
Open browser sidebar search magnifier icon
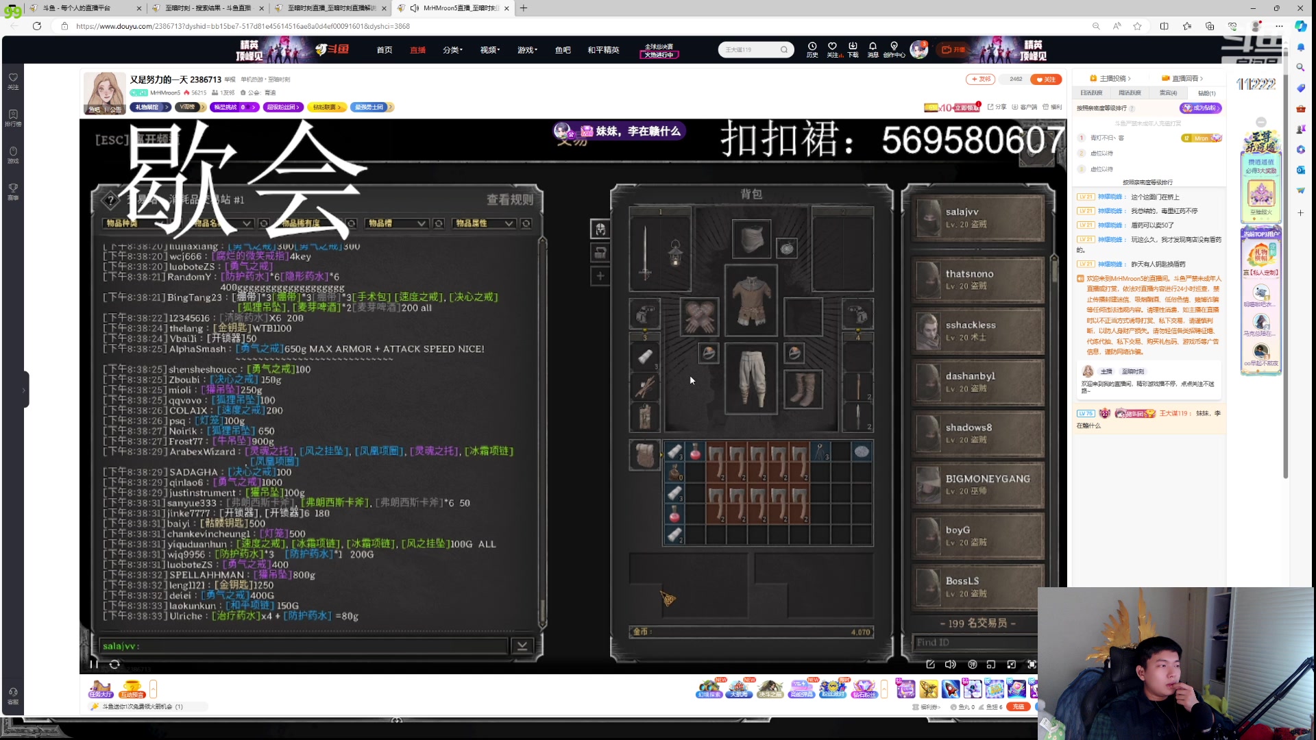pyautogui.click(x=1300, y=67)
